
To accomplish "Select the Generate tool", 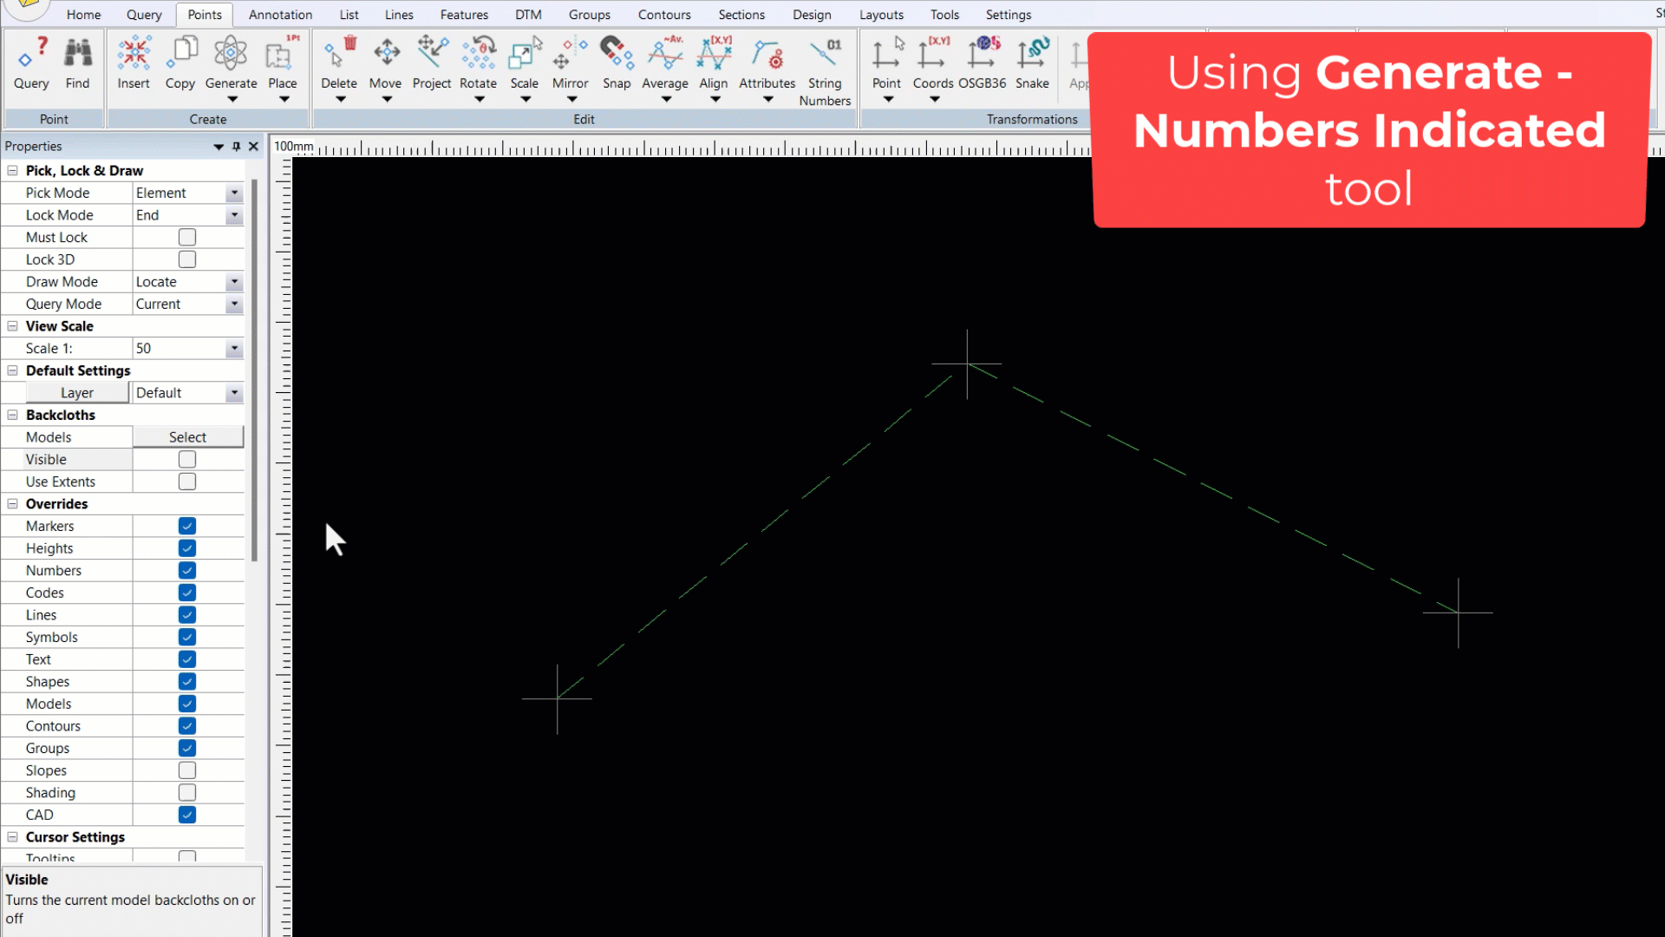I will coord(231,61).
